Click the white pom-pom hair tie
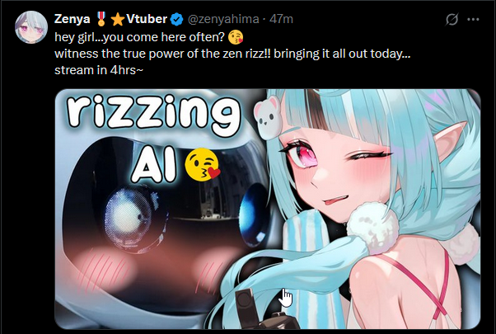 pyautogui.click(x=372, y=228)
